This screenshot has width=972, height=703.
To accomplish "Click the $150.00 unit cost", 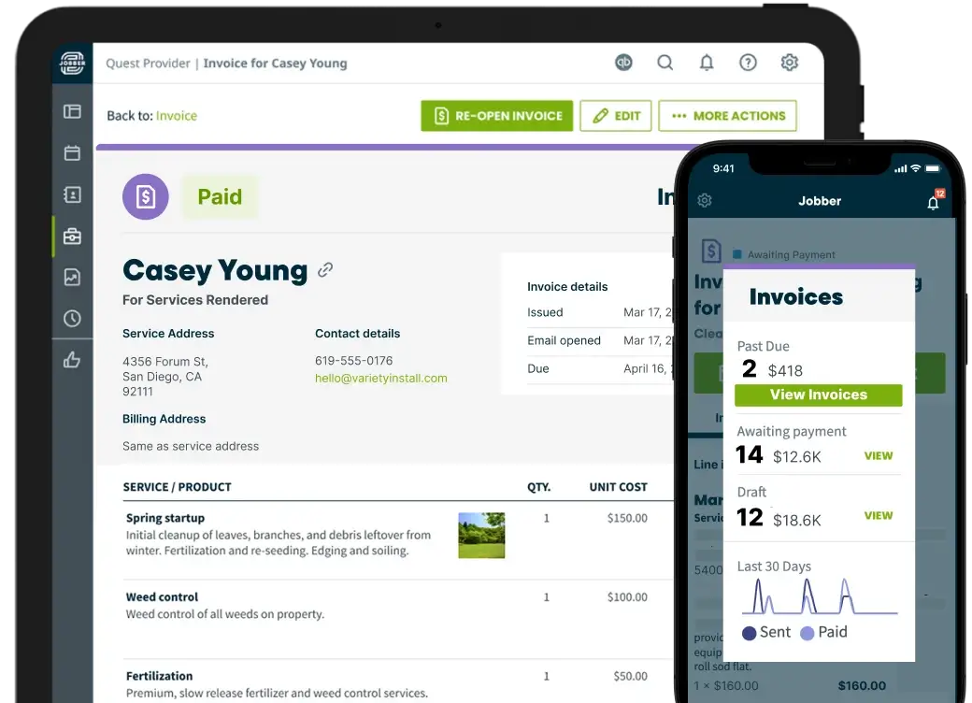I will [x=627, y=518].
